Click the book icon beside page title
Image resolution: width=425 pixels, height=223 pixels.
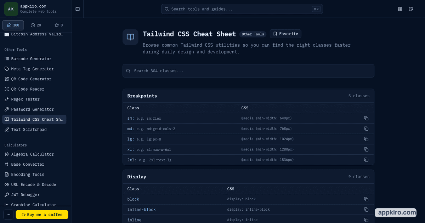point(130,37)
